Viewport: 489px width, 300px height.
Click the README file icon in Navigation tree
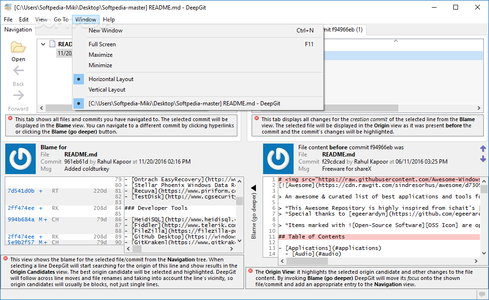pyautogui.click(x=53, y=44)
